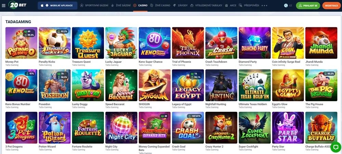
Task: Open the Ultimate Texas Holdem thumbnail
Action: (254, 85)
